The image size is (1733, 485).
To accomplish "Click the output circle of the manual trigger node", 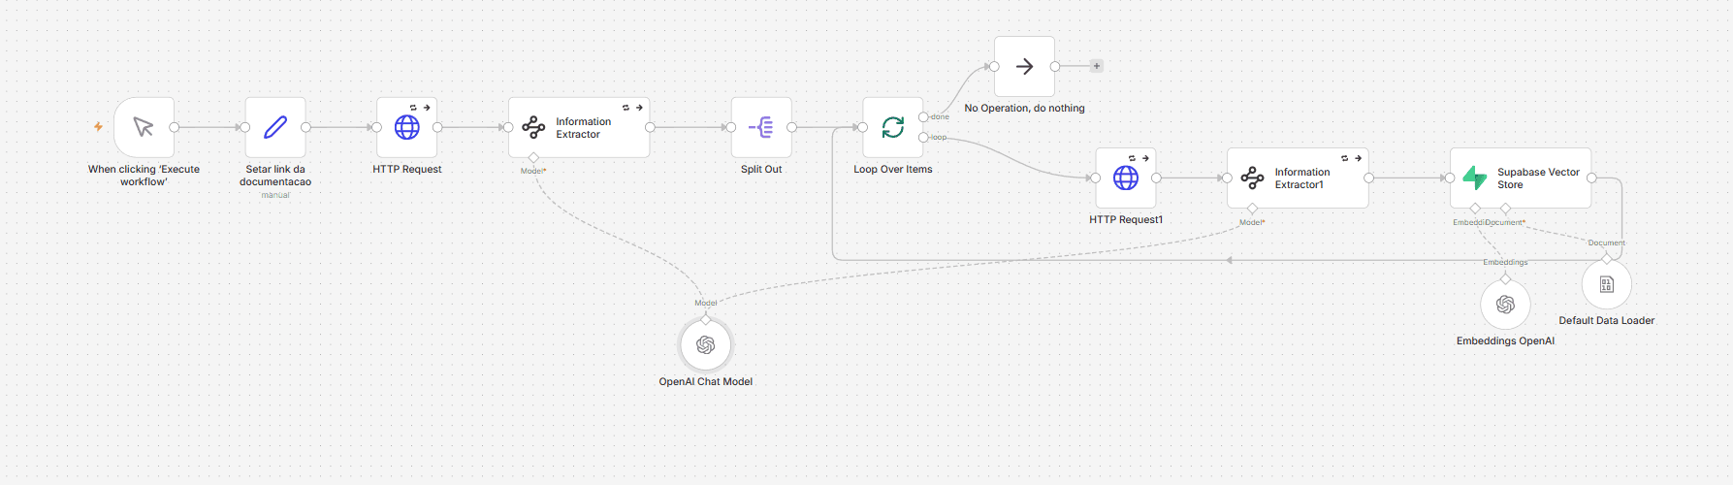I will coord(175,127).
